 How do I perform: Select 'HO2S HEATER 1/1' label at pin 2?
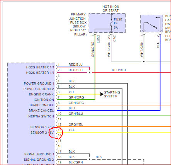click(40, 73)
